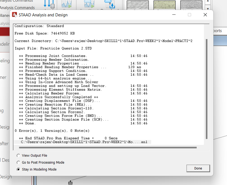Click the cloud Download icon in ribbon
The width and height of the screenshot is (227, 185).
[110, 4]
